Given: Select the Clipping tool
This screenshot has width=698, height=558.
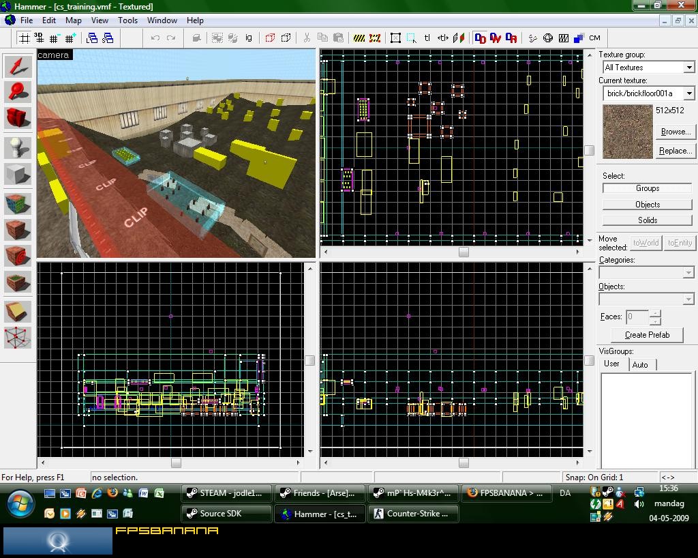Looking at the screenshot, I should point(18,312).
